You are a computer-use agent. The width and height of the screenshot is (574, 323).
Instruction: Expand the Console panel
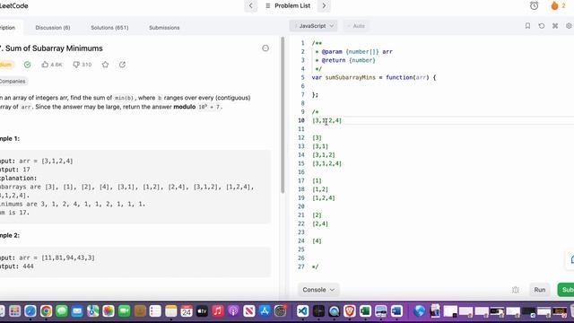(318, 290)
